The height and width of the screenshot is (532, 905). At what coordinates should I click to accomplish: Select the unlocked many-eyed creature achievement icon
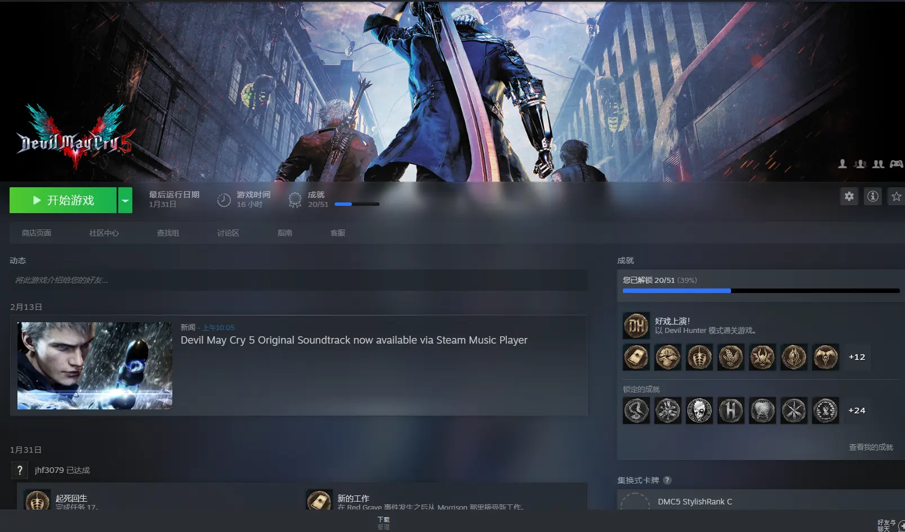(731, 357)
